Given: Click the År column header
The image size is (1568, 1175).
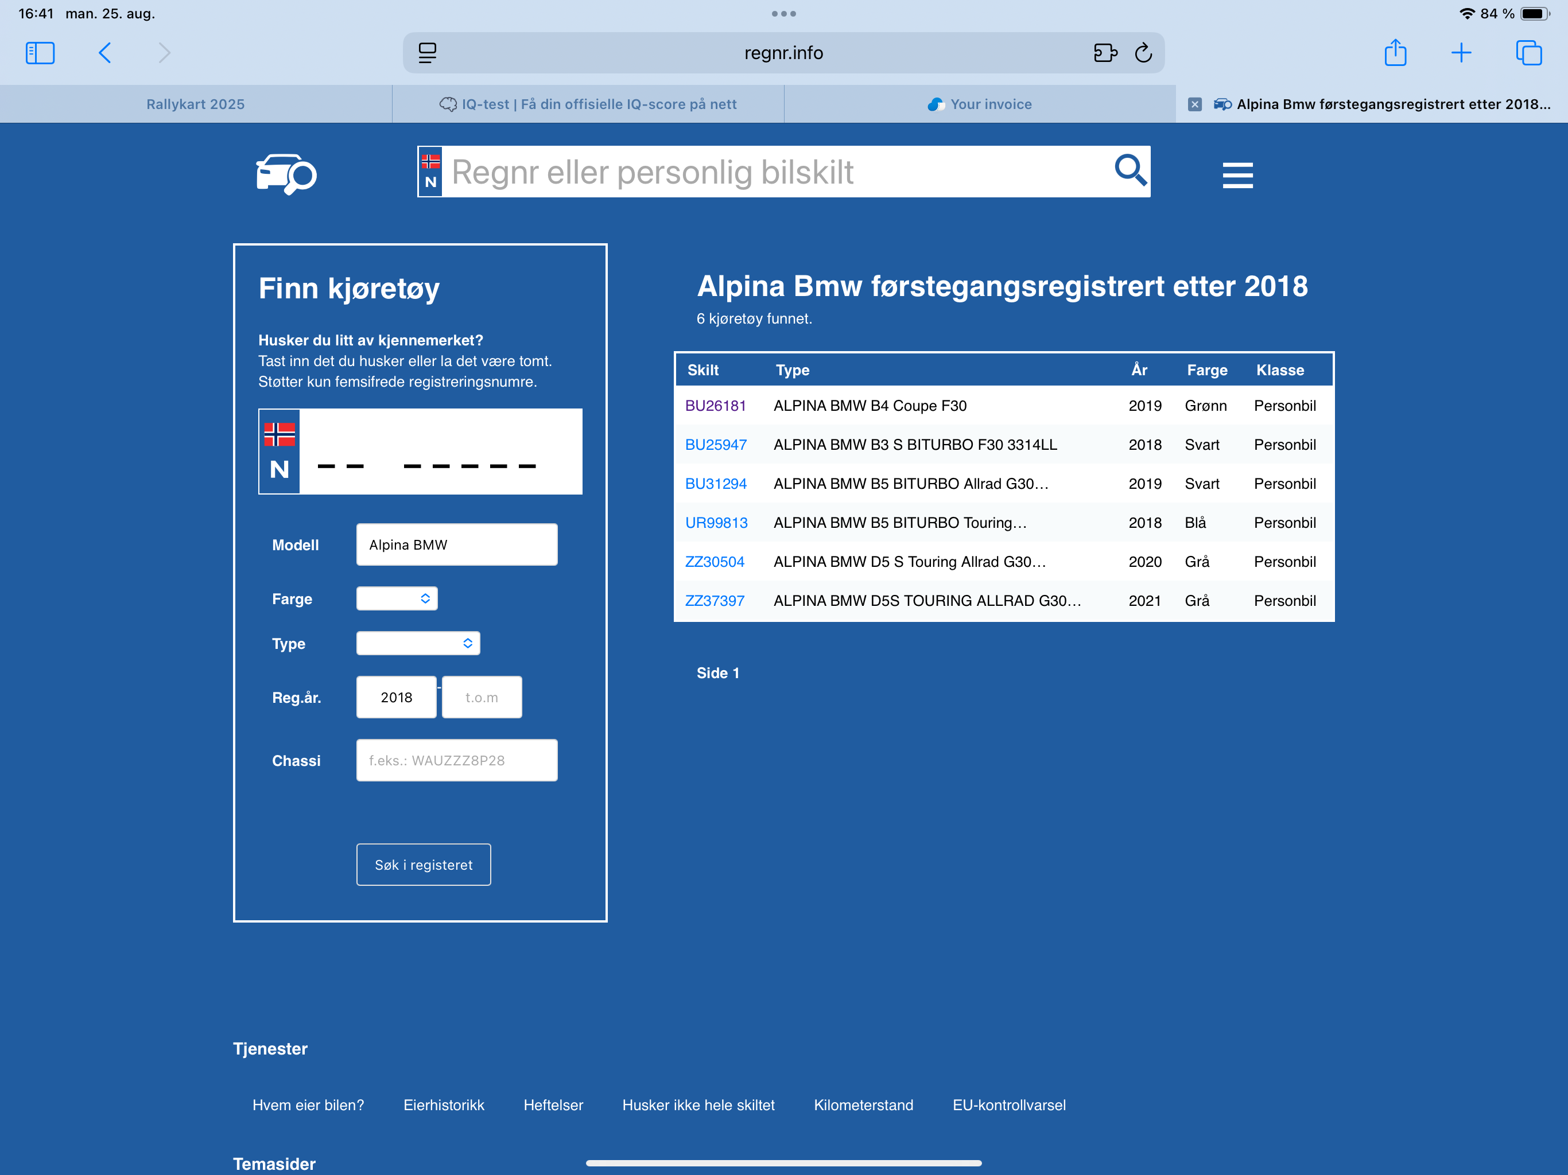Looking at the screenshot, I should tap(1139, 370).
